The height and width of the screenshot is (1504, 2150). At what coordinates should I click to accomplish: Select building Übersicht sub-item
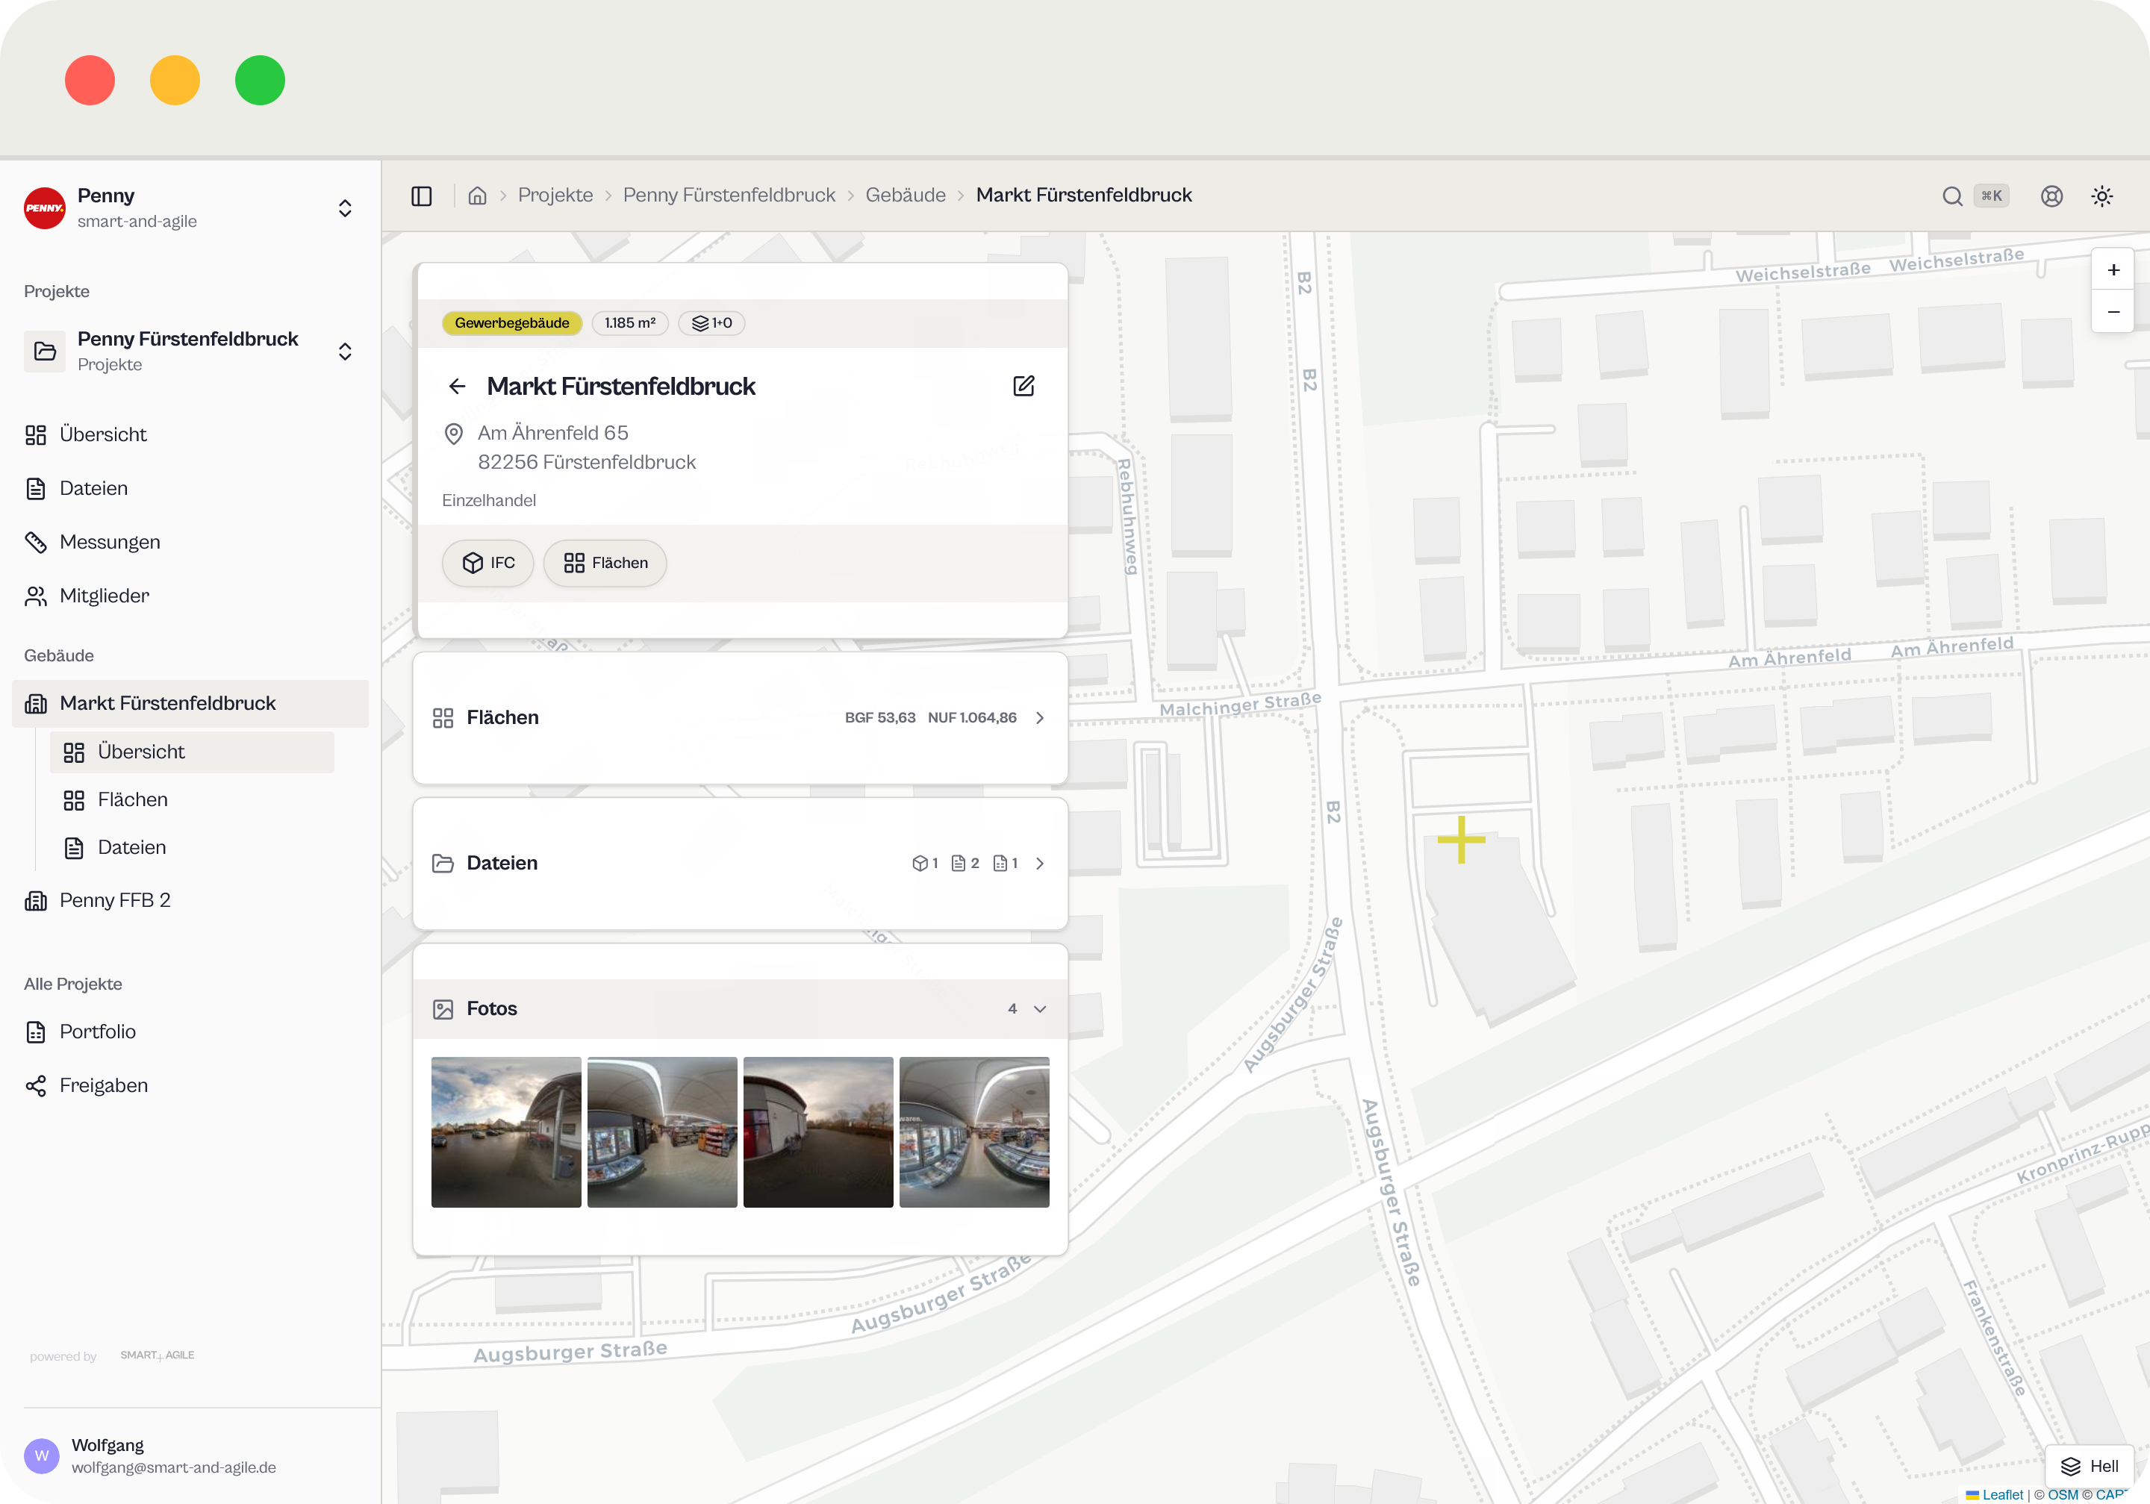[192, 752]
